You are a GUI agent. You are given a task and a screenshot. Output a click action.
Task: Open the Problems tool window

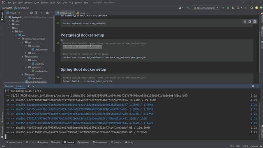click(43, 142)
